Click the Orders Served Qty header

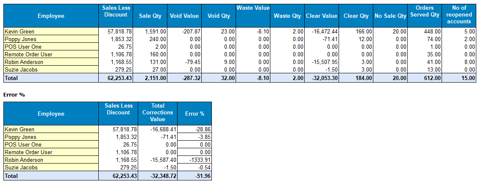click(424, 11)
